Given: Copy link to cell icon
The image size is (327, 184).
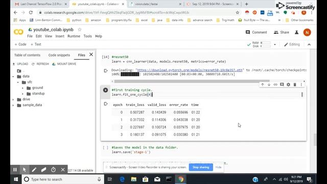Looking at the screenshot, I should pyautogui.click(x=275, y=84).
